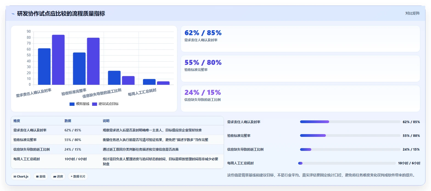Click the description starting 衡量任务进入执行前
431x191 pixels.
pyautogui.click(x=155, y=140)
